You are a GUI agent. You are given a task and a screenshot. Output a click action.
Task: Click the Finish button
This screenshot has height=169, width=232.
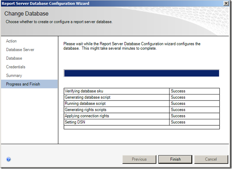tap(175, 159)
